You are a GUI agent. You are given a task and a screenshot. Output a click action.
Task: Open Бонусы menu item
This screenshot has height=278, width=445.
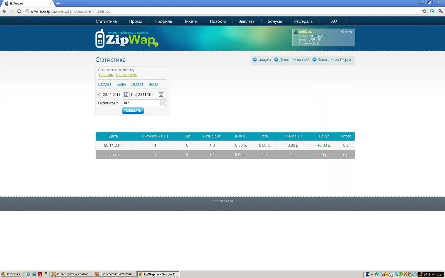coord(275,21)
